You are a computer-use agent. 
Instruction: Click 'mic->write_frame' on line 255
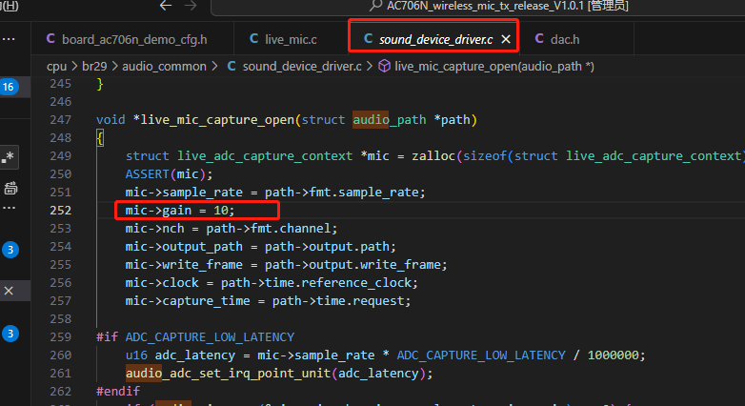184,265
